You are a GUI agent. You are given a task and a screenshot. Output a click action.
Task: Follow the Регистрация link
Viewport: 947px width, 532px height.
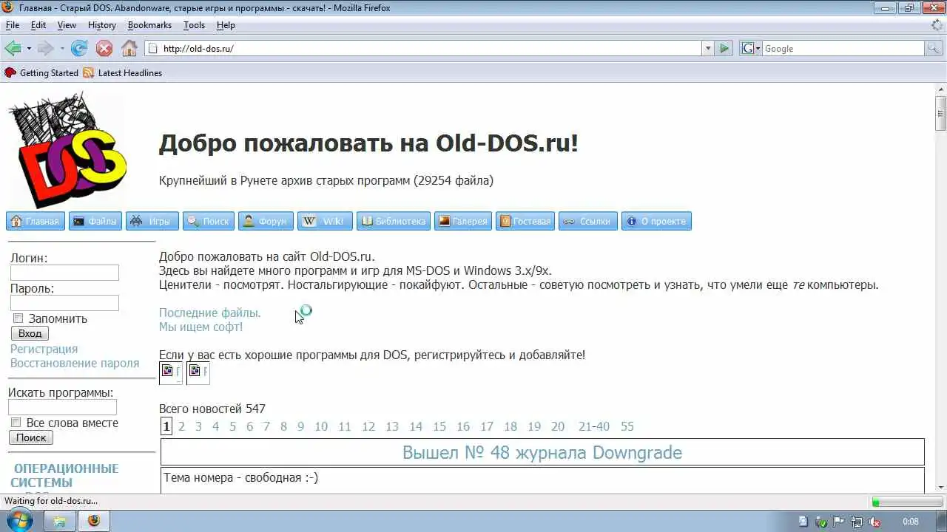click(x=44, y=349)
